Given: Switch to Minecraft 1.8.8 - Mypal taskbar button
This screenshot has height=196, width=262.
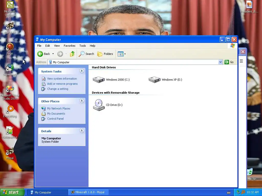Looking at the screenshot, I should [x=88, y=192].
